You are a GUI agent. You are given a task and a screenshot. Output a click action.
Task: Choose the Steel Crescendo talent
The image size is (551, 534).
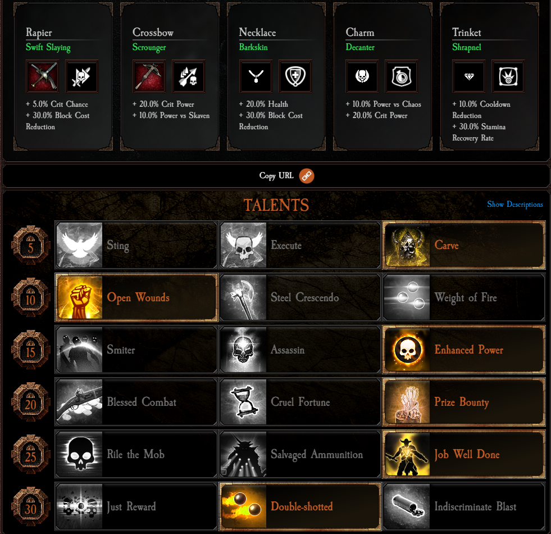point(300,297)
